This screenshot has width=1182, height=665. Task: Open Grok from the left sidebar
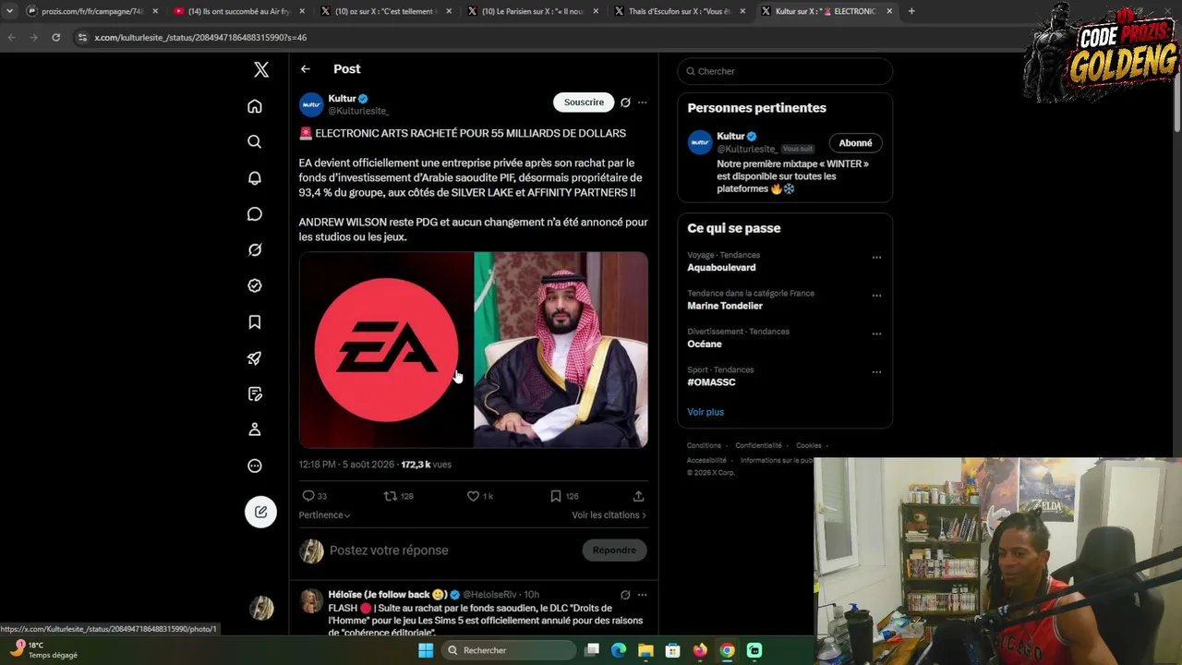tap(255, 250)
